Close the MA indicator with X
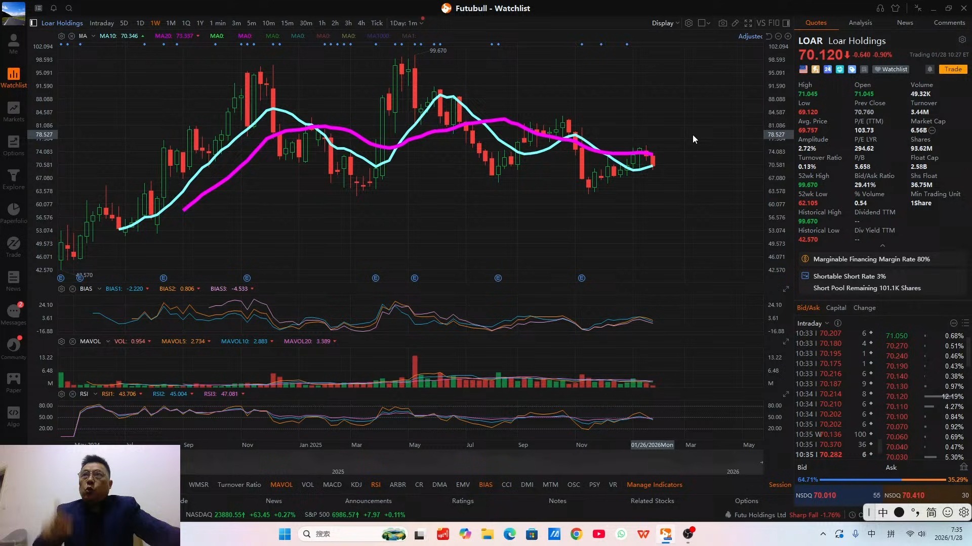Viewport: 972px width, 546px height. (72, 36)
